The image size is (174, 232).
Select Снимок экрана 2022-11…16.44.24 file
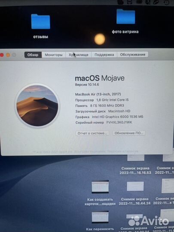click(134, 193)
